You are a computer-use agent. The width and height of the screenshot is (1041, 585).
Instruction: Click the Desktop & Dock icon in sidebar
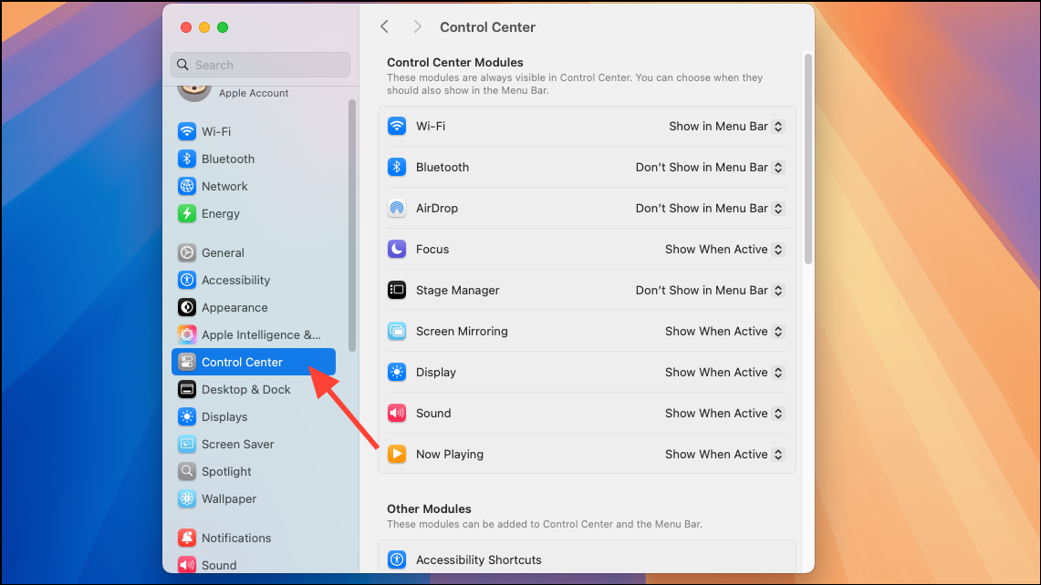tap(186, 389)
